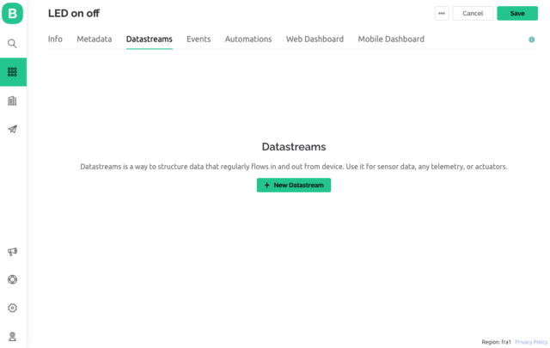Open settings gear in sidebar
The image size is (550, 348).
point(13,308)
